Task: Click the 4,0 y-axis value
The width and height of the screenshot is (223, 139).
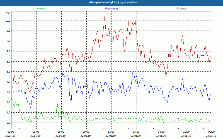Action: [8, 82]
